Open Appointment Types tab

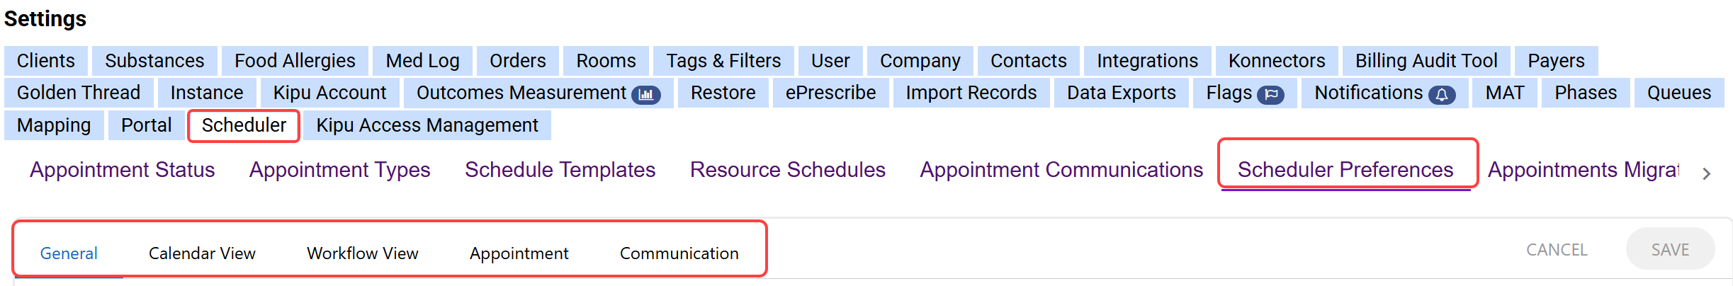point(339,170)
